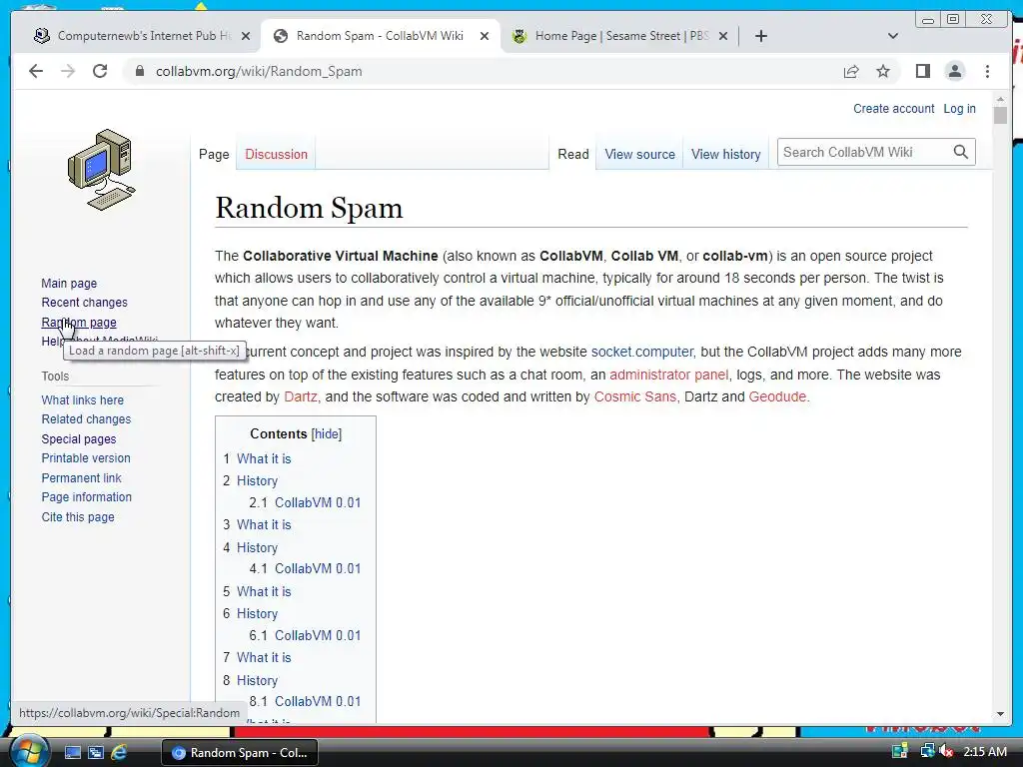
Task: Jump to contents entry 5 What it is
Action: click(x=264, y=591)
